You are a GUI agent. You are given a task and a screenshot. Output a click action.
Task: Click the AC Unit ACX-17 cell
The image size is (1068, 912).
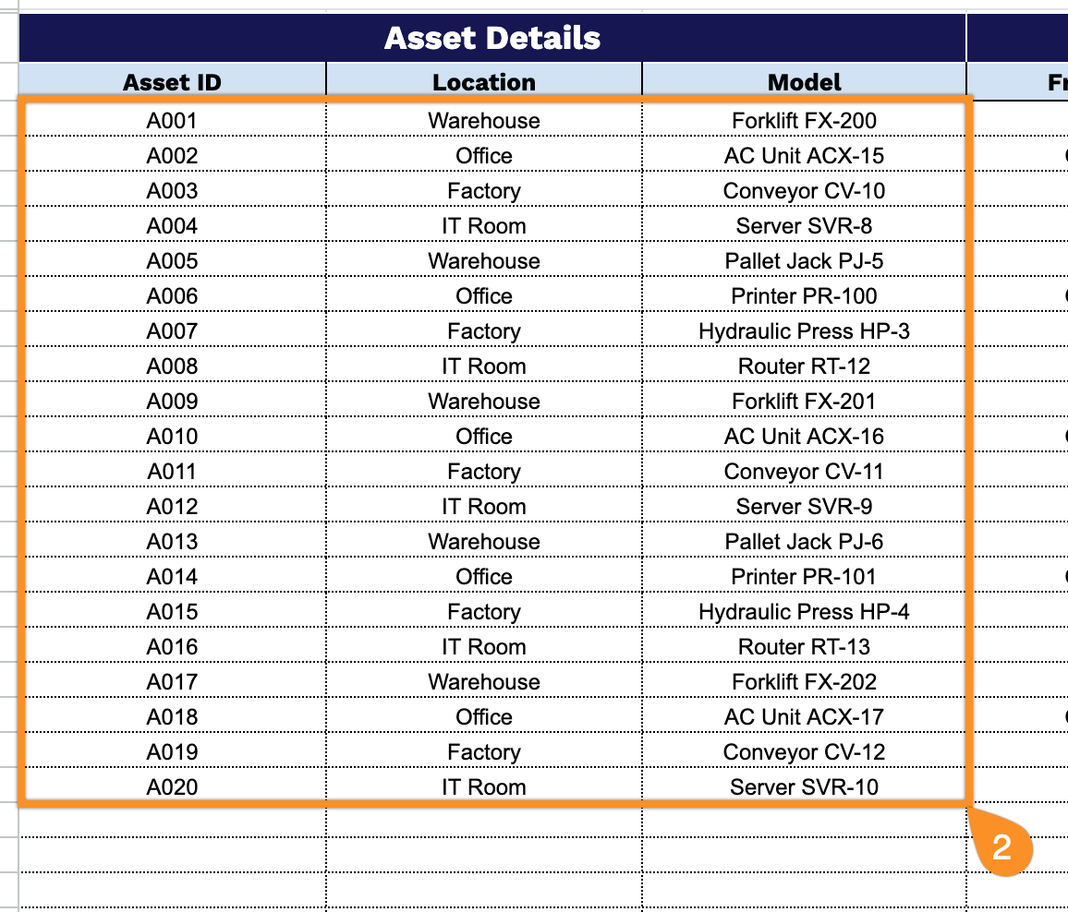[x=804, y=716]
